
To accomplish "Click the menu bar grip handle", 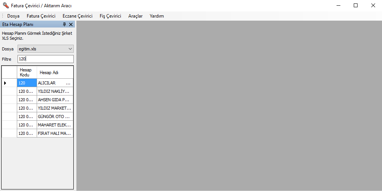I will pyautogui.click(x=3, y=16).
